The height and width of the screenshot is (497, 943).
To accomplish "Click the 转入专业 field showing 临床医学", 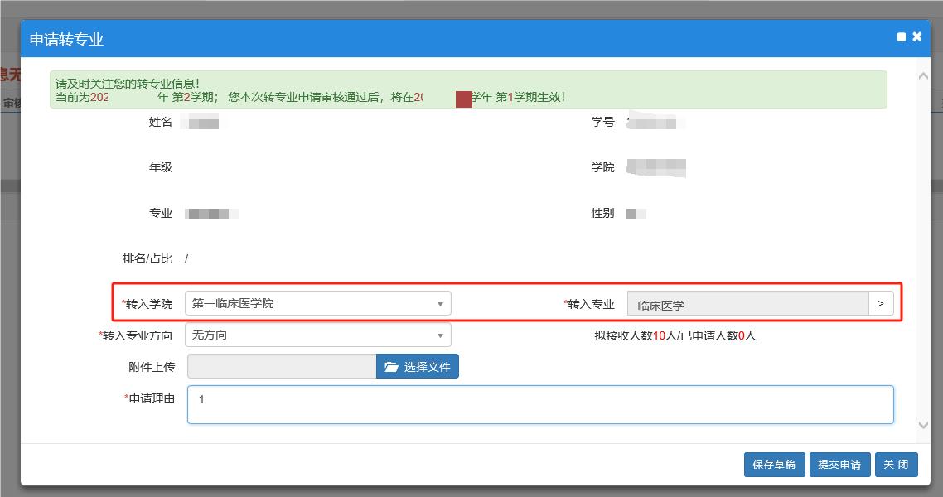I will click(747, 305).
